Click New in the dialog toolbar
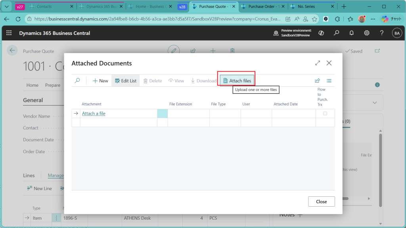Screen dimensions: 406x228 pyautogui.click(x=100, y=81)
